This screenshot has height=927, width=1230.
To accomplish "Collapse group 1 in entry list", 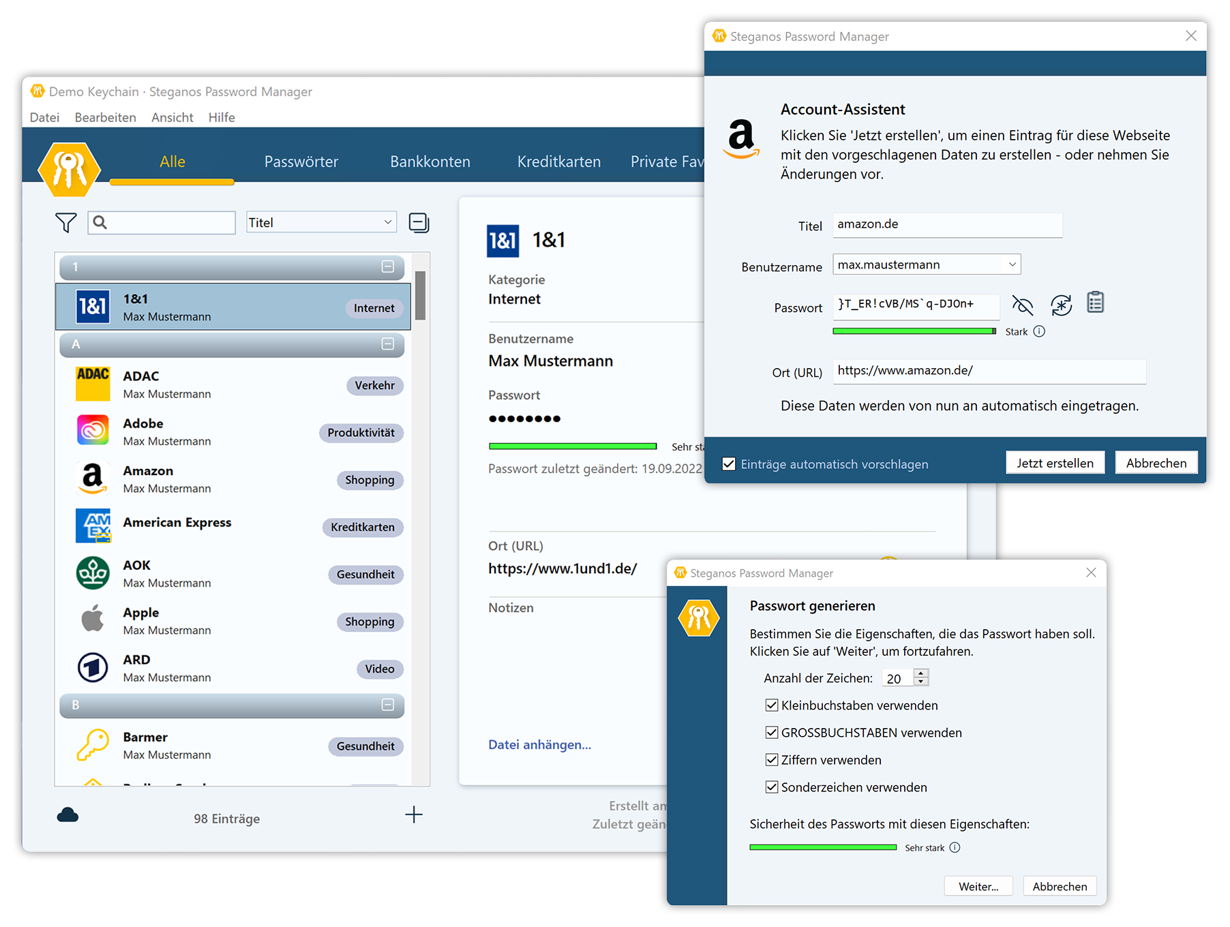I will (388, 267).
